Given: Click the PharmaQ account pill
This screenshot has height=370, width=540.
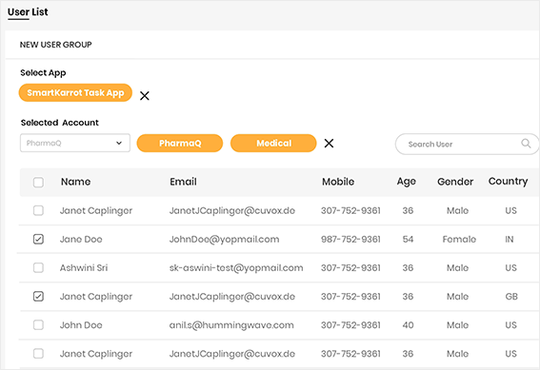Looking at the screenshot, I should click(180, 143).
